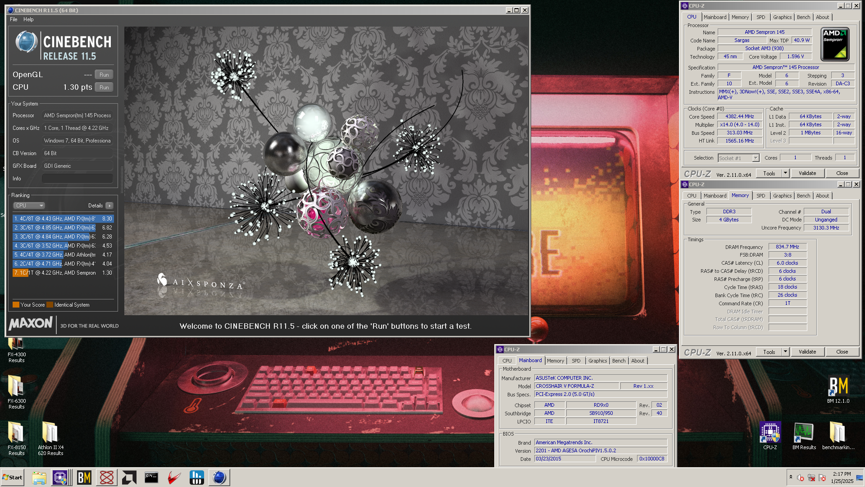The width and height of the screenshot is (865, 487).
Task: Open the red checkmark taskbar icon
Action: point(174,478)
